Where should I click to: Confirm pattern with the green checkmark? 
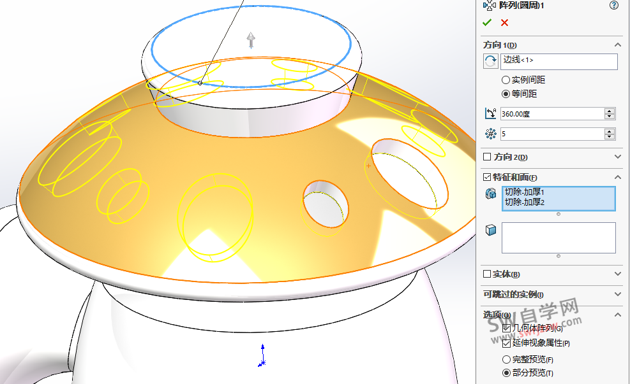[x=488, y=22]
